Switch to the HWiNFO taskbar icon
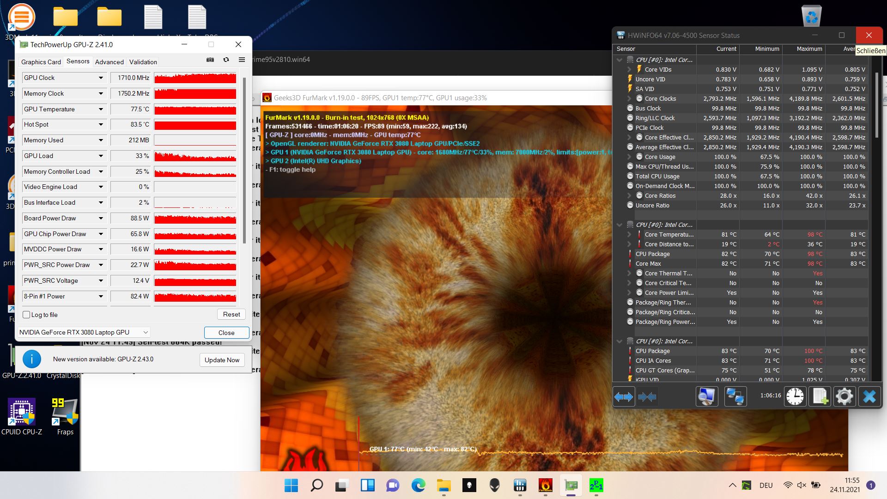 (x=520, y=486)
